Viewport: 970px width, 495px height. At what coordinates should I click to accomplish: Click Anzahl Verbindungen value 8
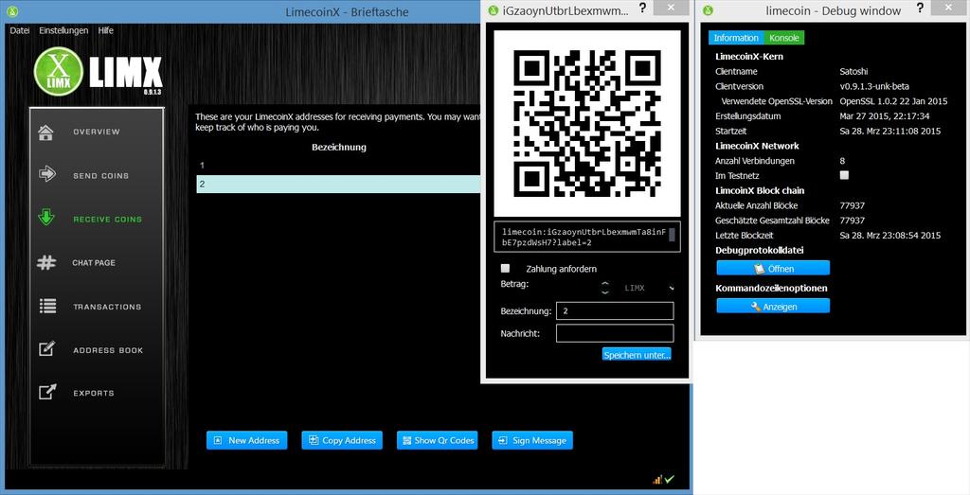842,161
